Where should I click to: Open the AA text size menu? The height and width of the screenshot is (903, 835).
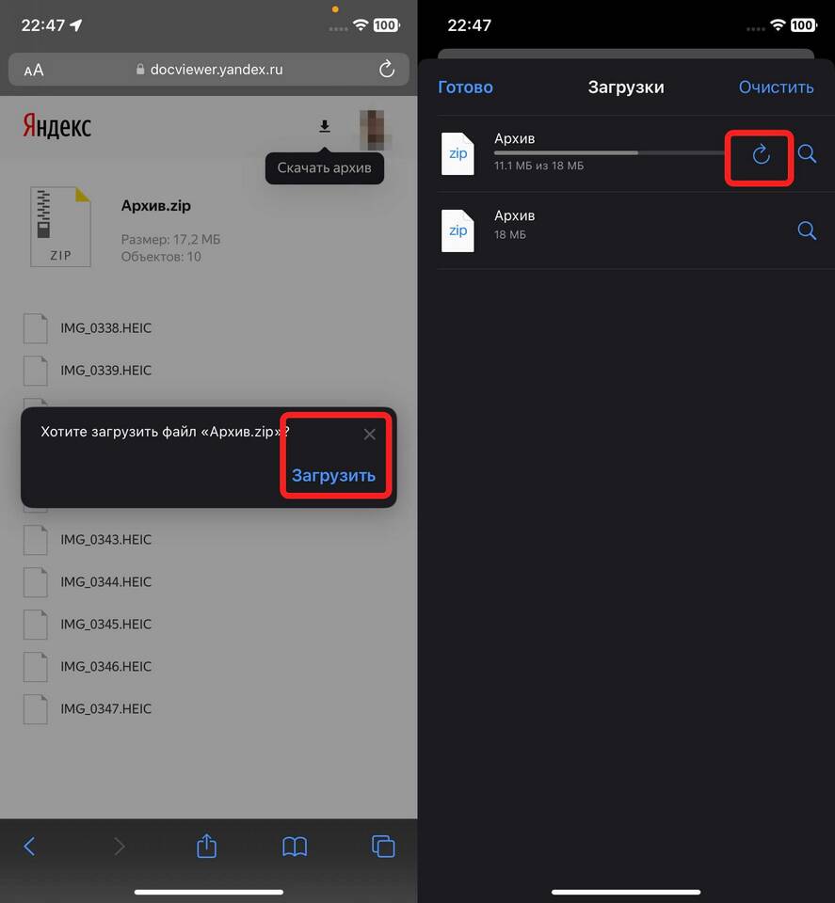pos(34,71)
